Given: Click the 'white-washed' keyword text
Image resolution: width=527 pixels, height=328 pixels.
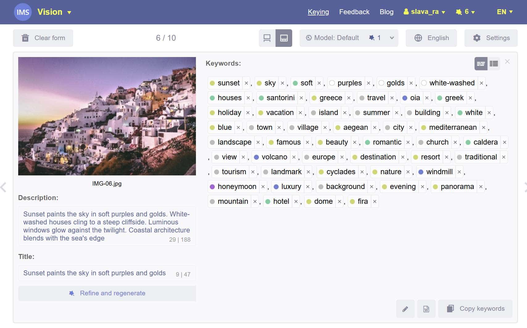Looking at the screenshot, I should [x=452, y=83].
